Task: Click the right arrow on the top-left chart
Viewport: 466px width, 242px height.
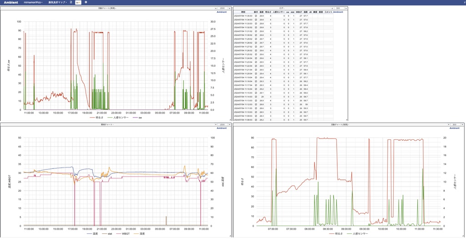Action: (229, 8)
